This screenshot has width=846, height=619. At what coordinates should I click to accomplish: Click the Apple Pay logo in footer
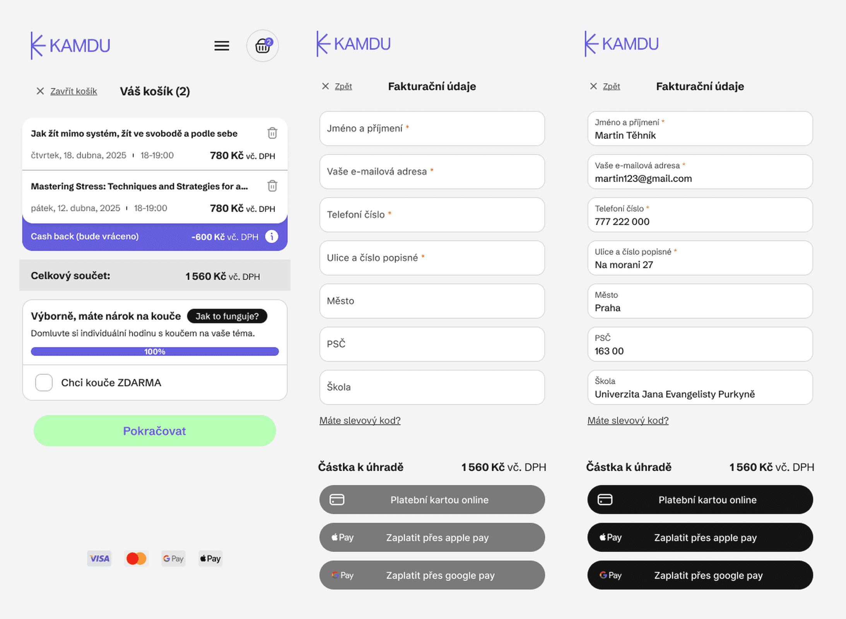pyautogui.click(x=210, y=558)
